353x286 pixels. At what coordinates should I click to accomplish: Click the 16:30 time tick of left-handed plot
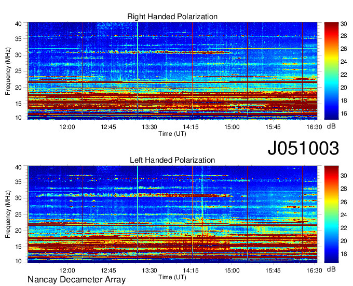point(314,270)
